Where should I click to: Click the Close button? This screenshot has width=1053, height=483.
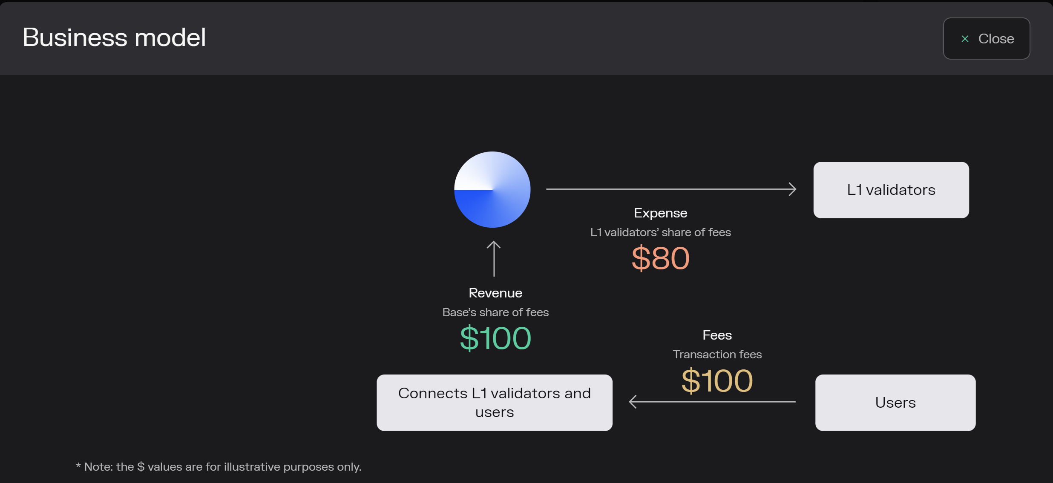986,38
